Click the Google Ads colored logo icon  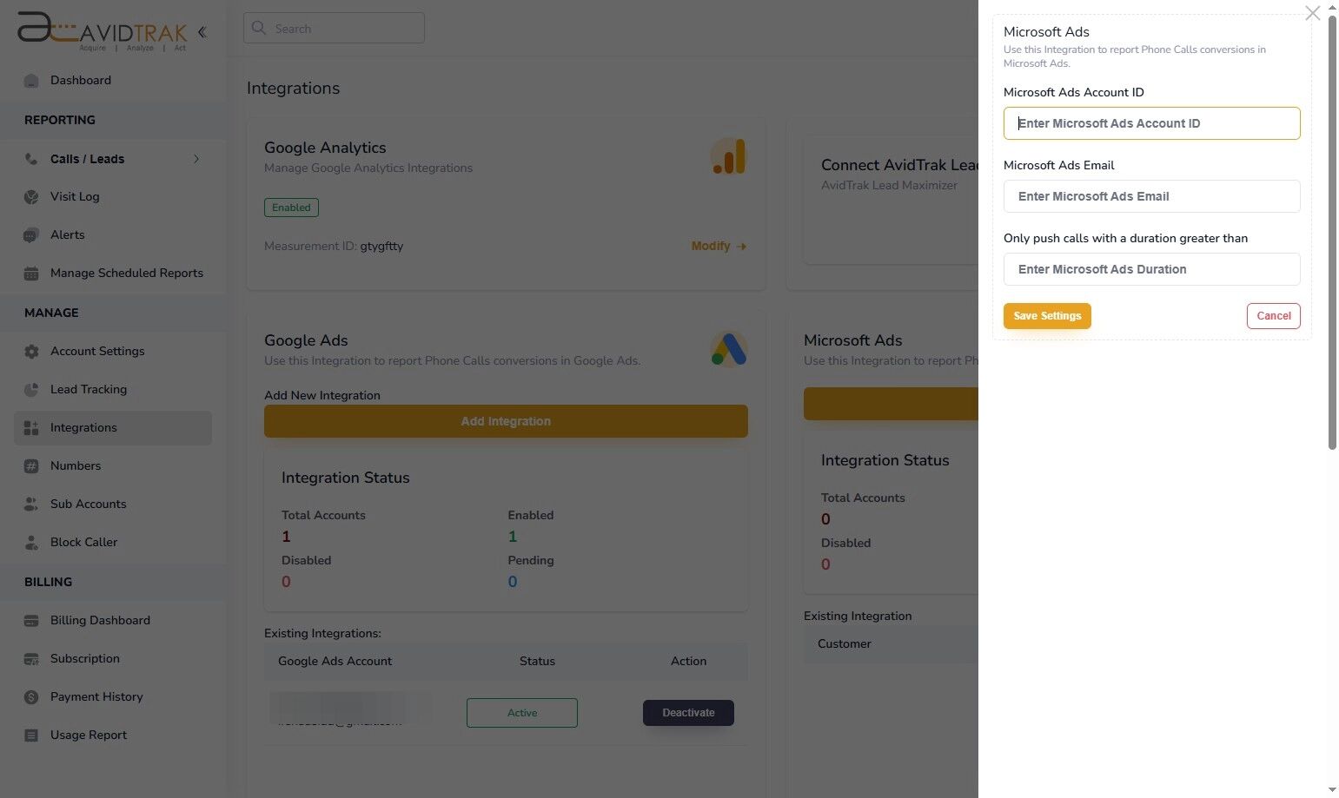tap(728, 349)
